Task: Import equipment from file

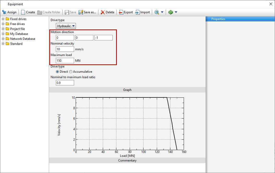Action: point(143,12)
